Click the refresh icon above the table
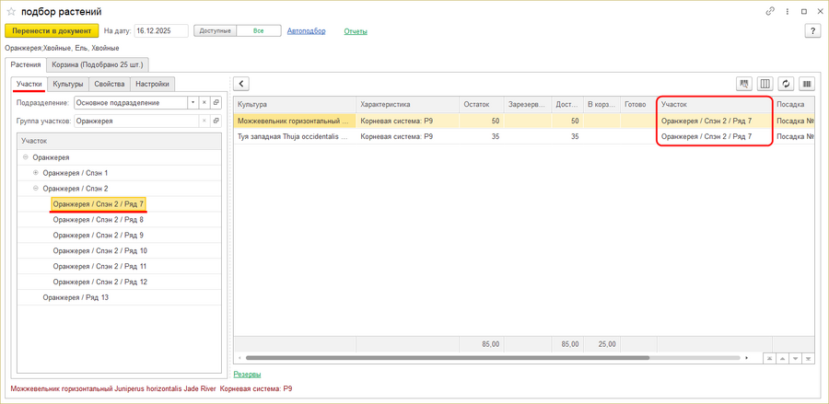Viewport: 829px width, 404px height. [x=786, y=84]
